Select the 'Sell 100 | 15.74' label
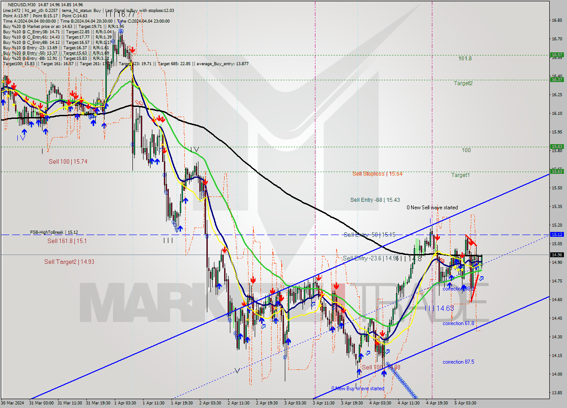Screen dimensions: 567x408 [x=68, y=162]
